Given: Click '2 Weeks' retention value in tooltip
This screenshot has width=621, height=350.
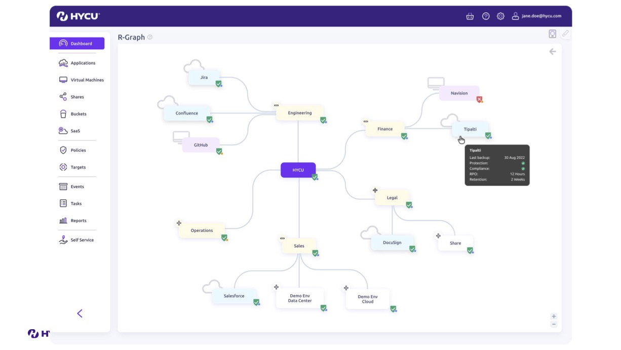Looking at the screenshot, I should click(518, 180).
